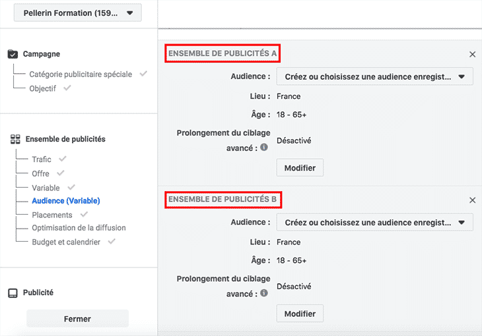Open Budget et calendrier step
This screenshot has width=482, height=336.
[66, 242]
